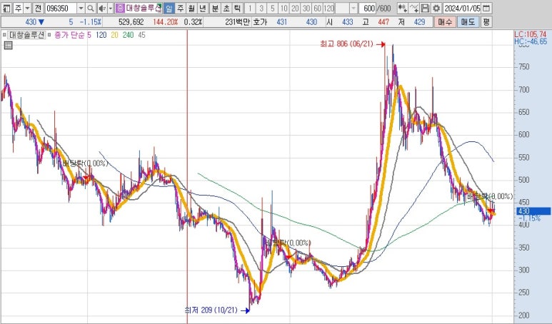
Task: Click the date field 2024/01/05
Action: point(462,8)
